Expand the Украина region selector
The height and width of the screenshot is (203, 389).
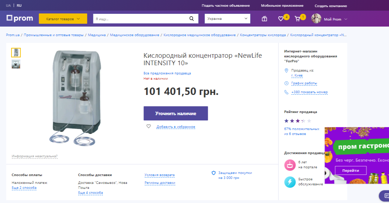point(227,18)
